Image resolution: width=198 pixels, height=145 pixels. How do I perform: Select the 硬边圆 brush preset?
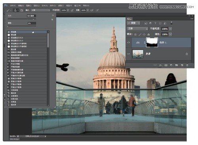pos(27,35)
